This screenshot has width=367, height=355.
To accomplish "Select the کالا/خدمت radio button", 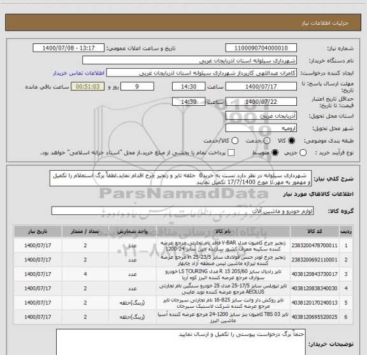I will click(234, 141).
